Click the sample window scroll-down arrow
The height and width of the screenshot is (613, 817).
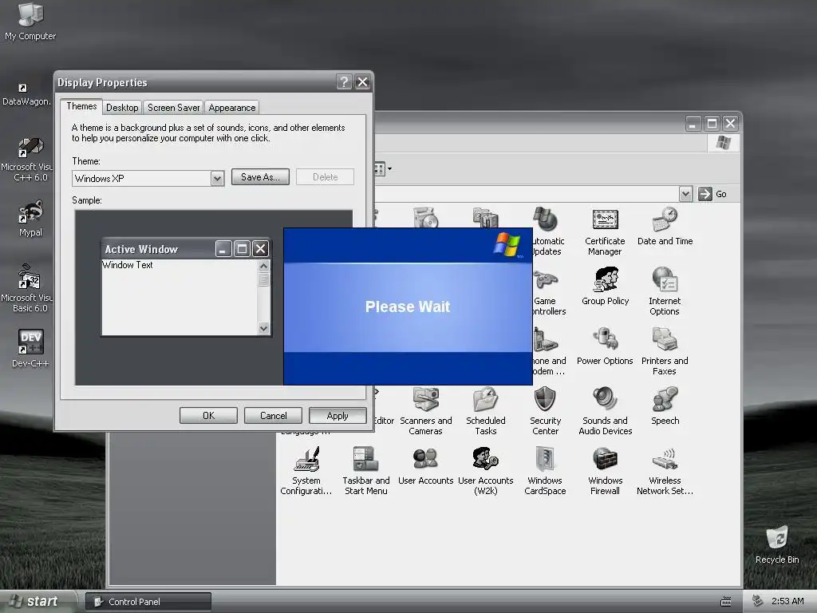pyautogui.click(x=263, y=328)
